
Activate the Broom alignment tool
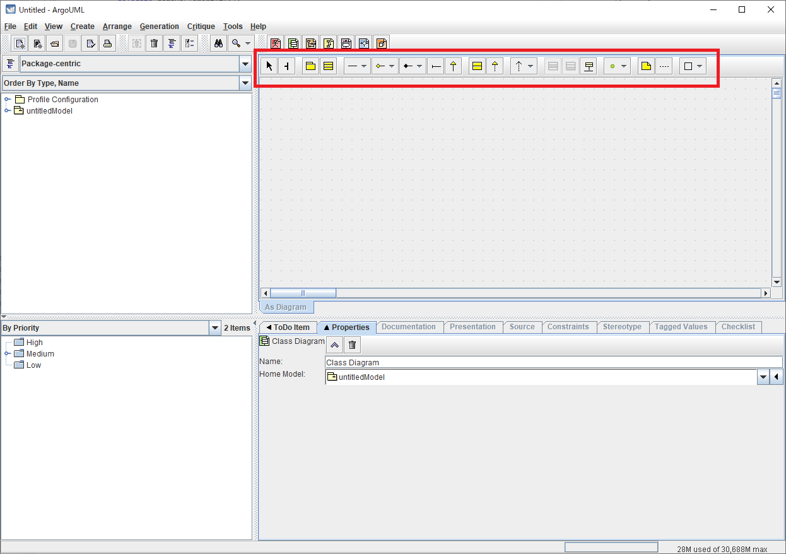coord(287,66)
